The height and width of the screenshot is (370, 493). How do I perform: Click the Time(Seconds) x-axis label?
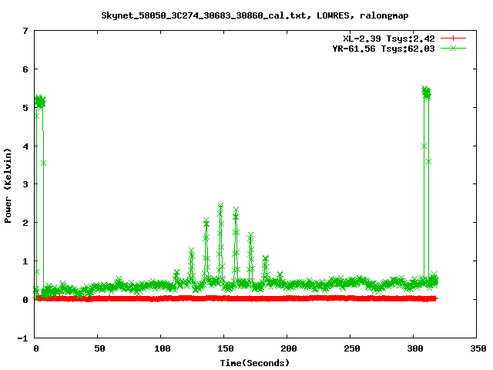click(x=254, y=363)
